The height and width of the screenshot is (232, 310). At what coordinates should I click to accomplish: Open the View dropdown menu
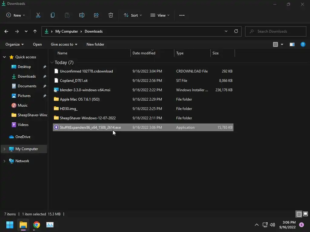coord(160,15)
